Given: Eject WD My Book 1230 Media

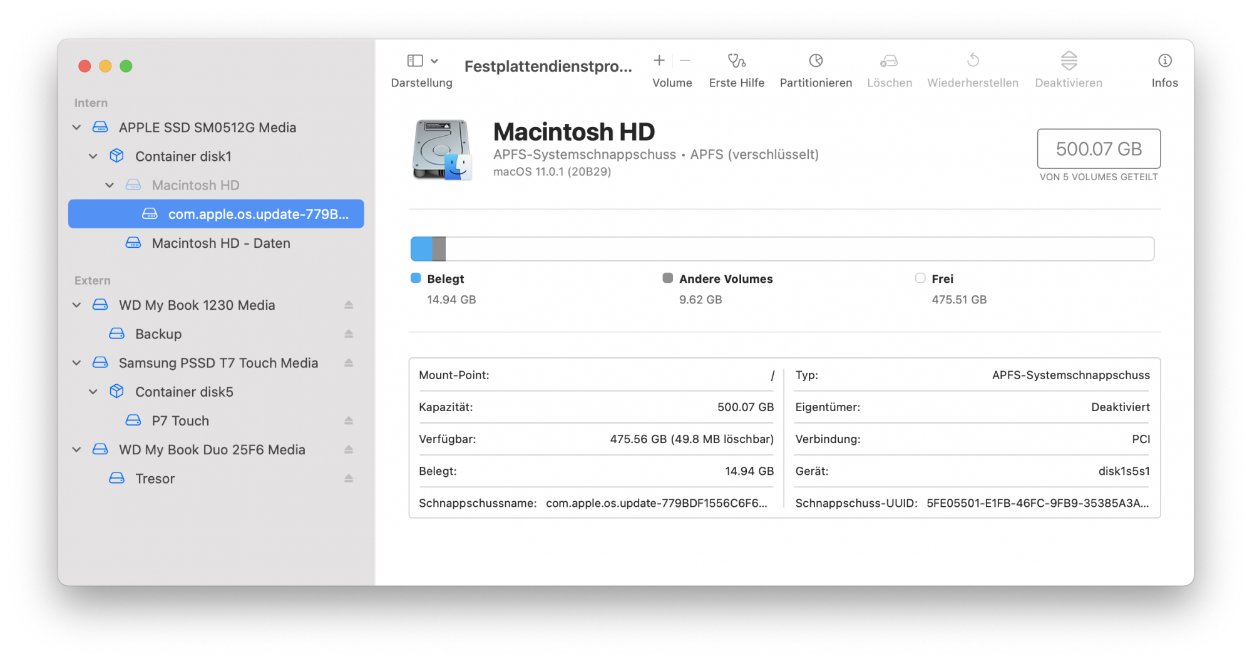Looking at the screenshot, I should tap(349, 305).
